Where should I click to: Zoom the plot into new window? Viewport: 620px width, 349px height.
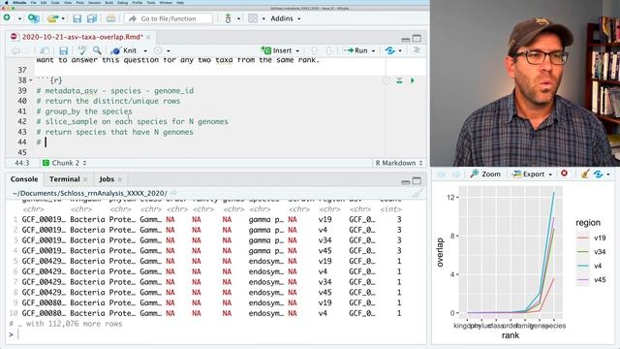pos(485,174)
